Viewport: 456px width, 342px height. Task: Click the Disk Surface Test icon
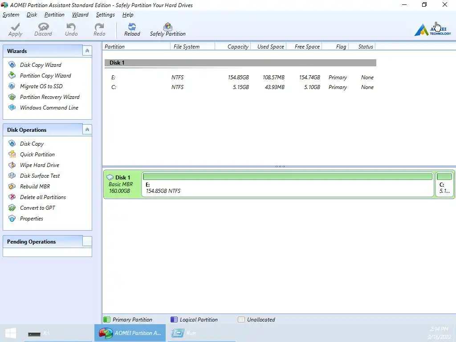click(12, 175)
